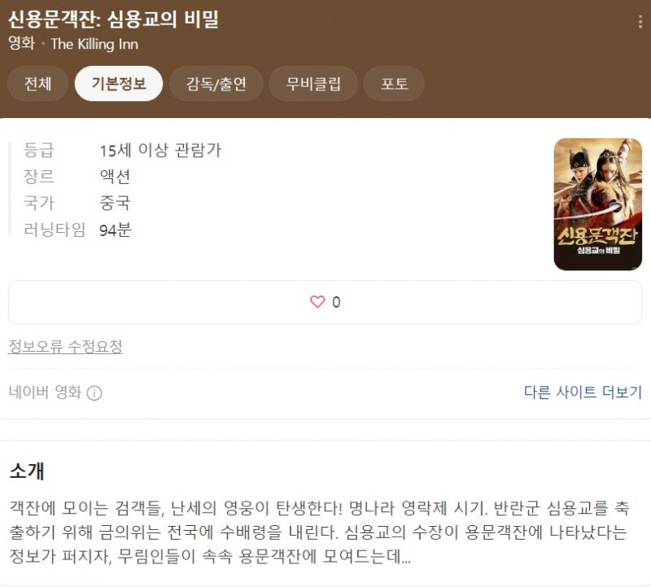Click the 소개 section heading
This screenshot has width=651, height=587.
click(27, 471)
